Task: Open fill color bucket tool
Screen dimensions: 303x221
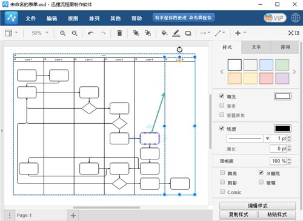Action: tap(164, 33)
